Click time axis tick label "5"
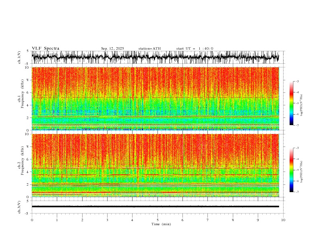The image size is (319, 247). point(157,220)
